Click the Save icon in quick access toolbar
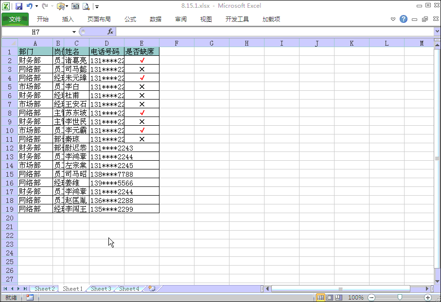This screenshot has height=302, width=441. 19,6
